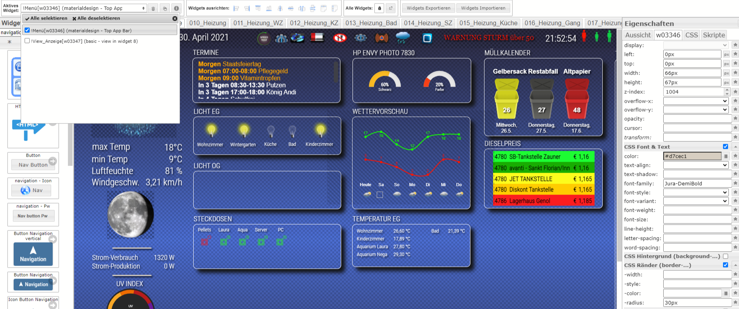Viewport: 739px width, 309px height.
Task: Collapse the CSS Ränder section
Action: click(735, 265)
